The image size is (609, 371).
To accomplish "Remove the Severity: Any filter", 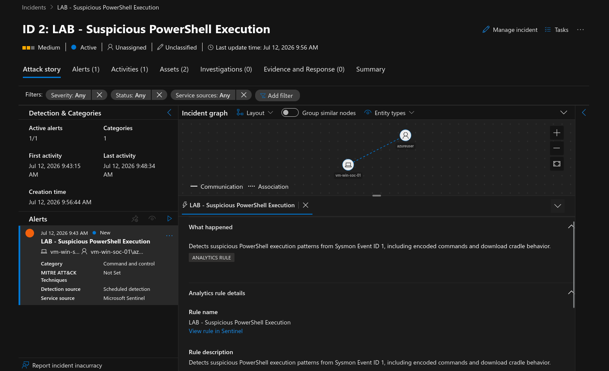I will (x=99, y=95).
